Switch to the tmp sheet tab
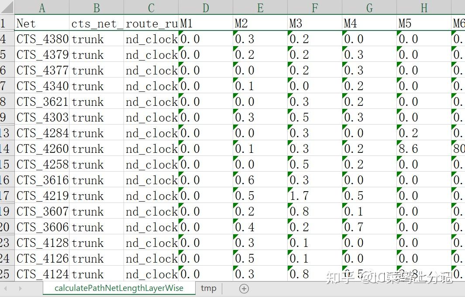 click(209, 288)
